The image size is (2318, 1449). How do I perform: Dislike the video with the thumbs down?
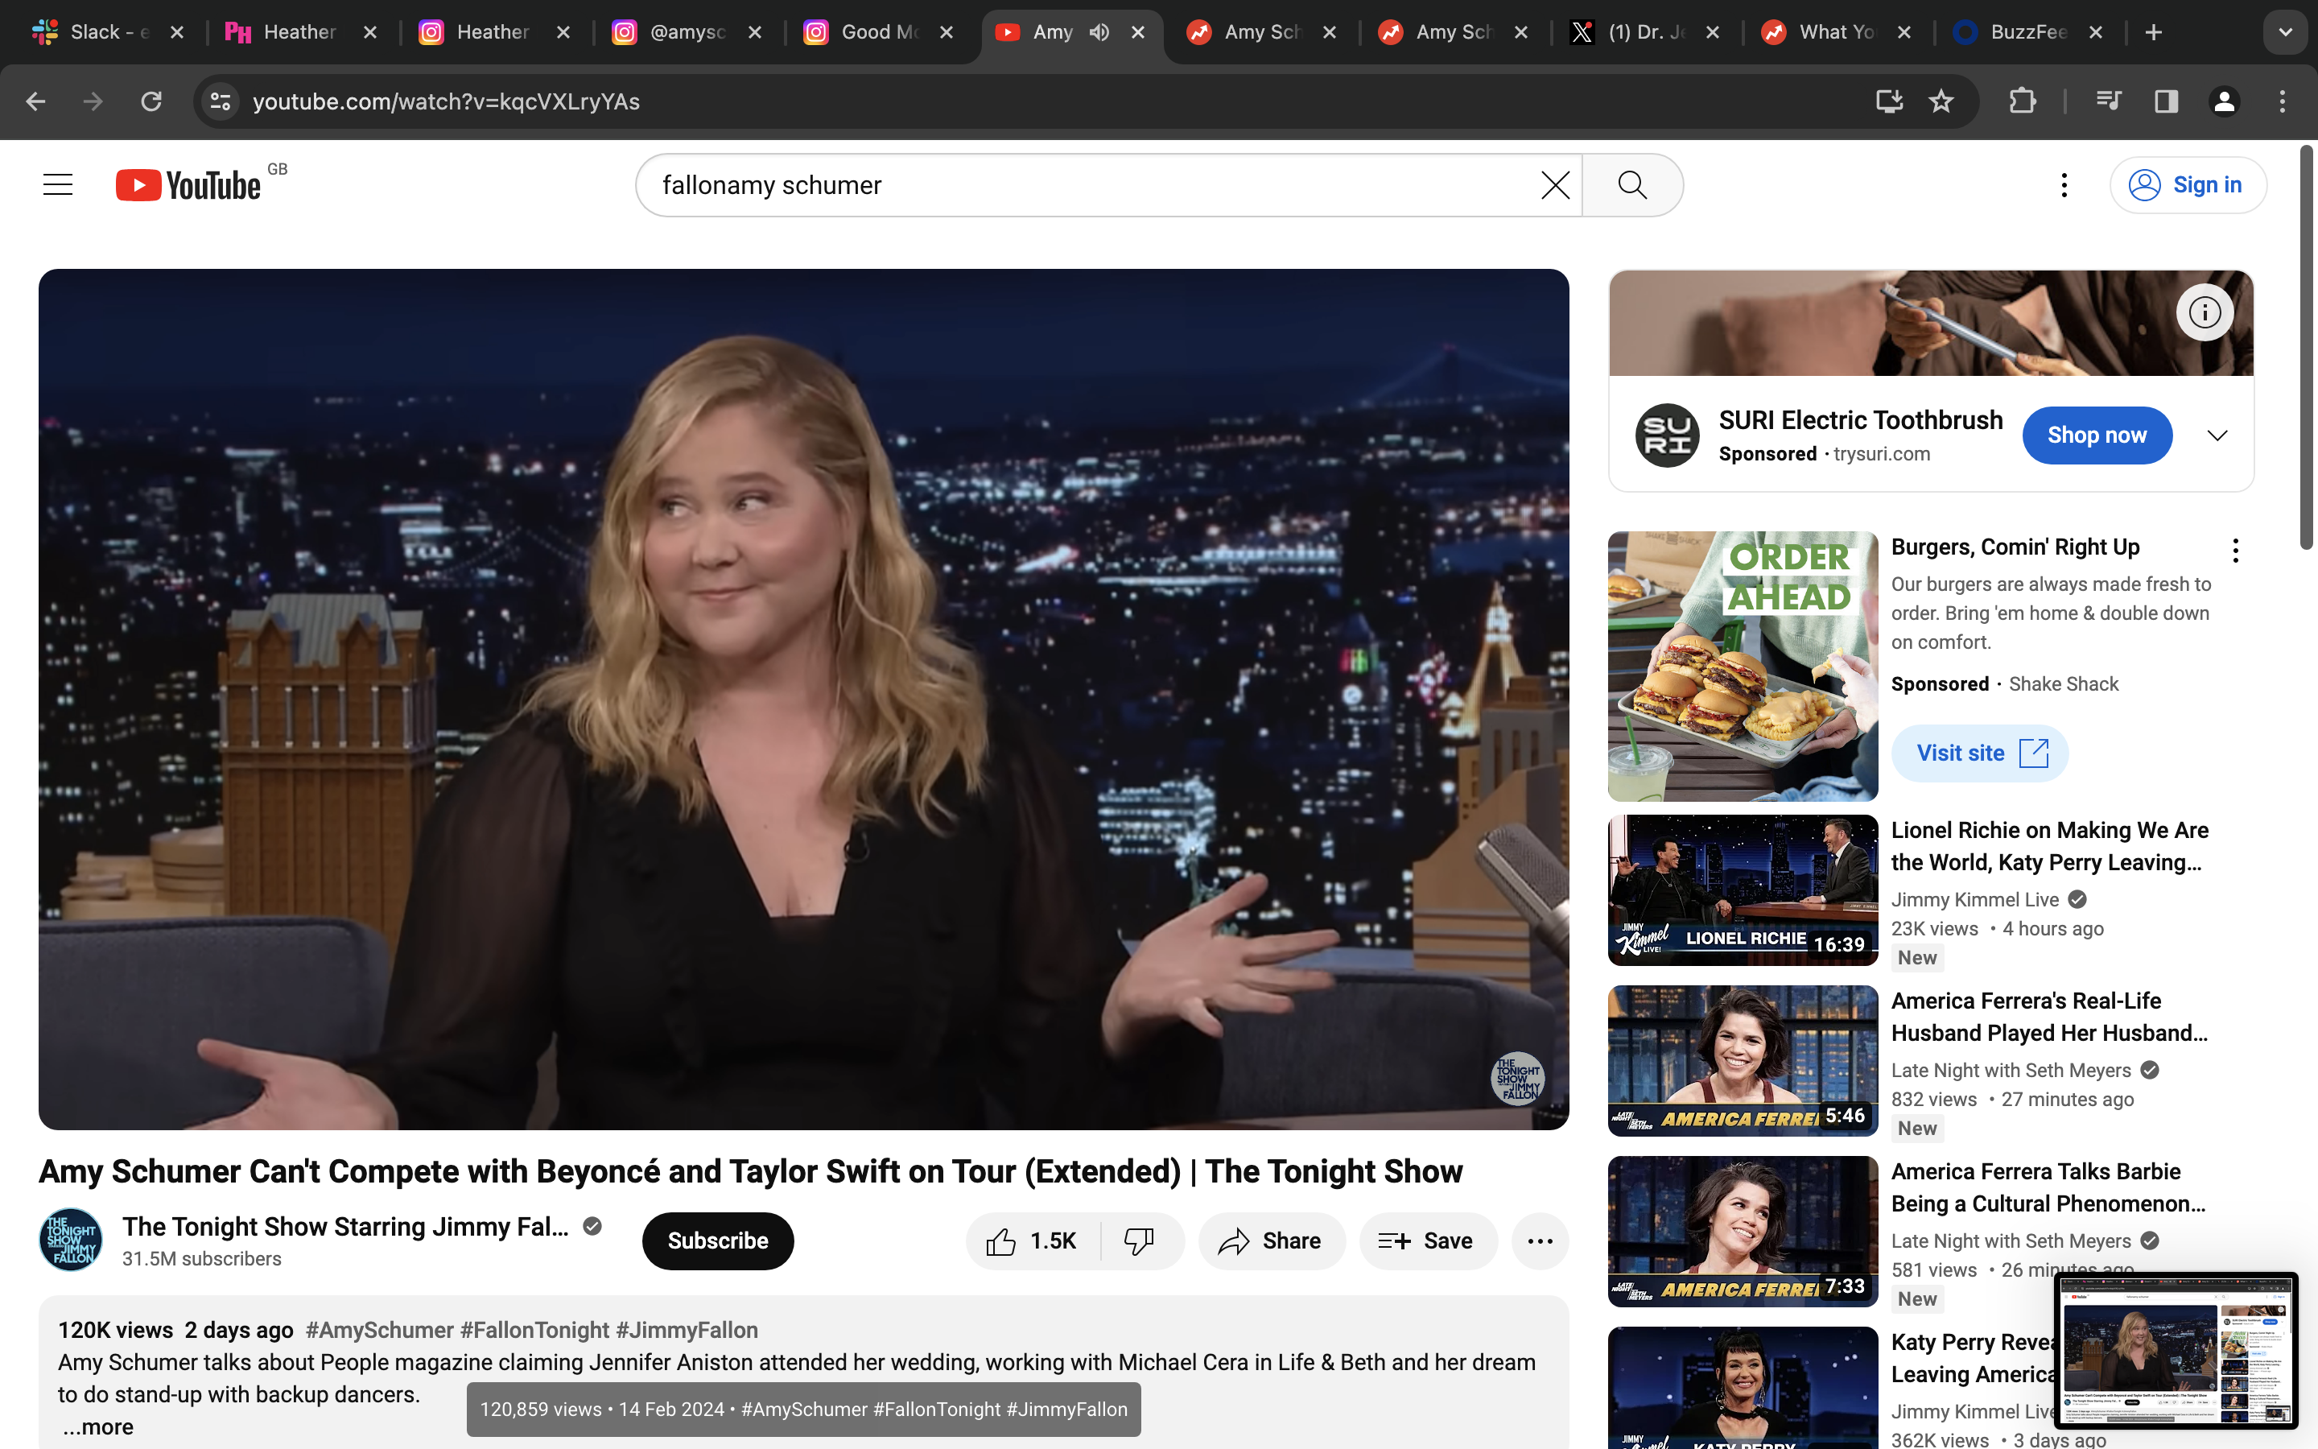pyautogui.click(x=1138, y=1240)
